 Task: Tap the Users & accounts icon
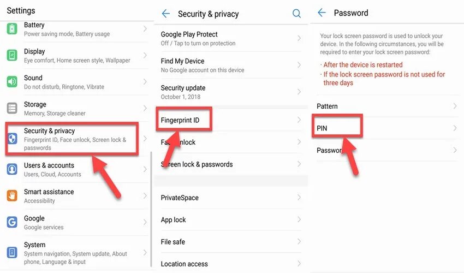[12, 169]
